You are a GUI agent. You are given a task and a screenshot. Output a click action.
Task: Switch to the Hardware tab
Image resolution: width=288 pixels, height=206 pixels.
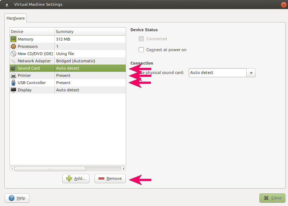pyautogui.click(x=16, y=18)
